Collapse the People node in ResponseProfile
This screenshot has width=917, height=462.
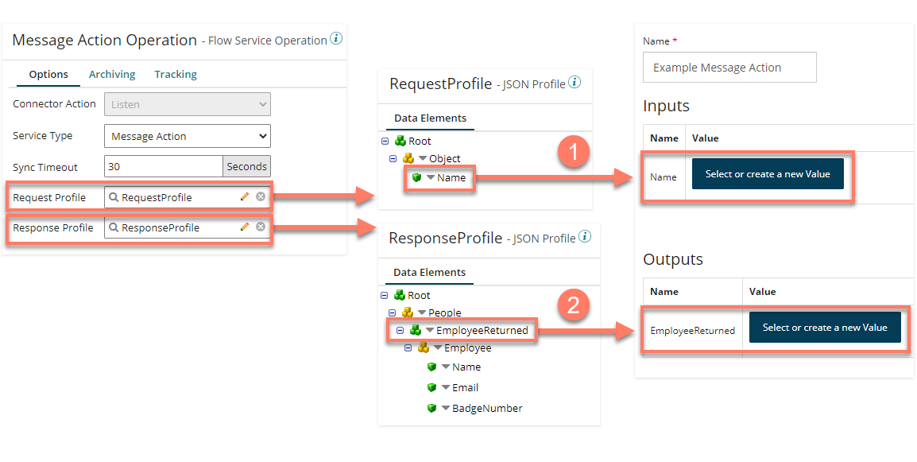click(393, 313)
